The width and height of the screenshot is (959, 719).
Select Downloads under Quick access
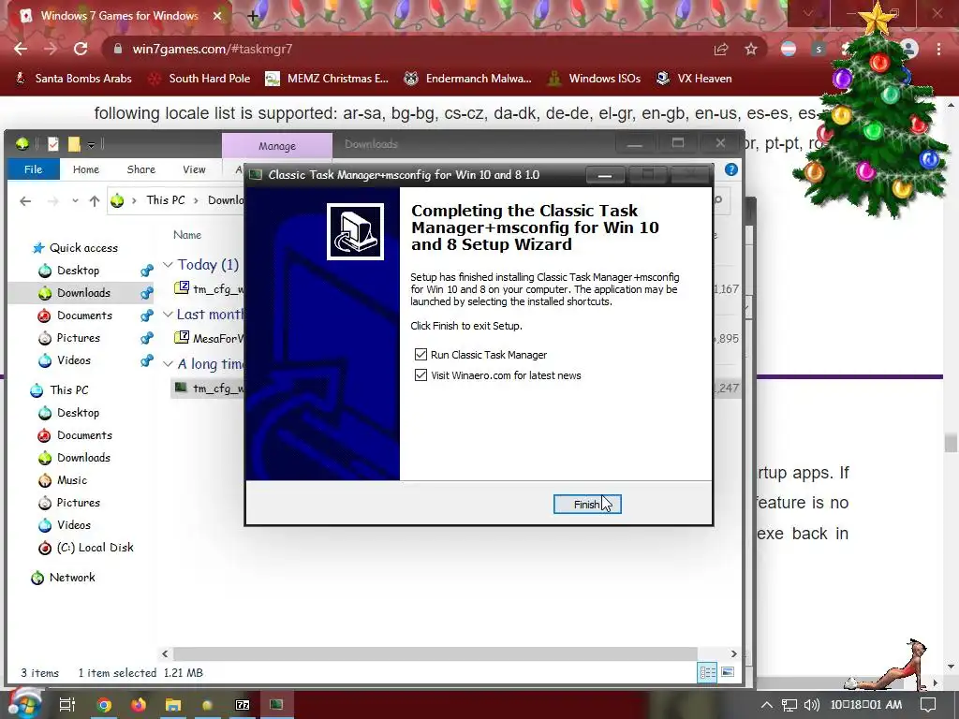pos(83,293)
